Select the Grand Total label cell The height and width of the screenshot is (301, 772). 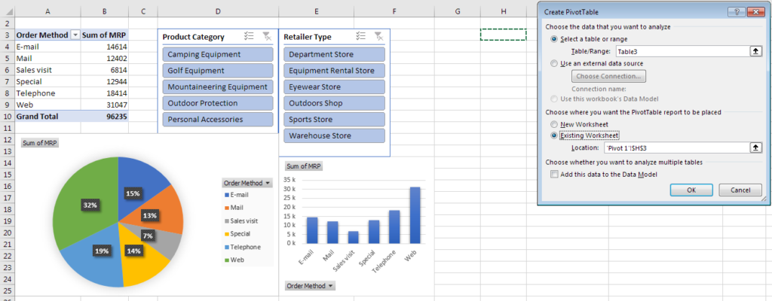point(47,117)
